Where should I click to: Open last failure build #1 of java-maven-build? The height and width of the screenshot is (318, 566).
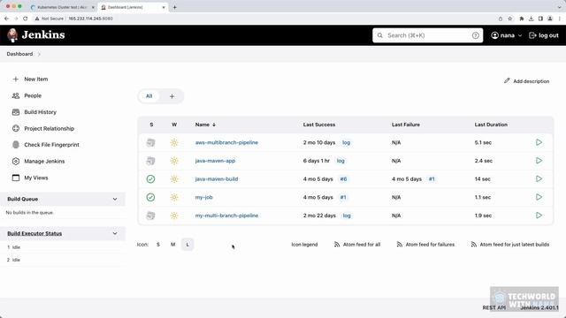[432, 178]
